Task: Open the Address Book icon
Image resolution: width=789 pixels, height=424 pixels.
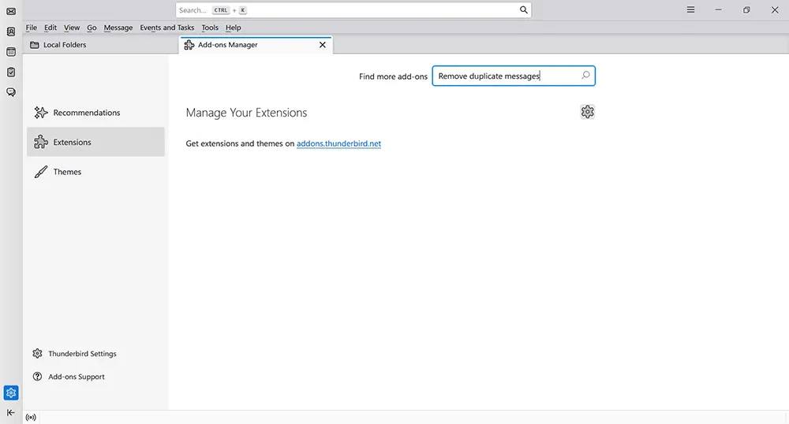Action: pos(11,32)
